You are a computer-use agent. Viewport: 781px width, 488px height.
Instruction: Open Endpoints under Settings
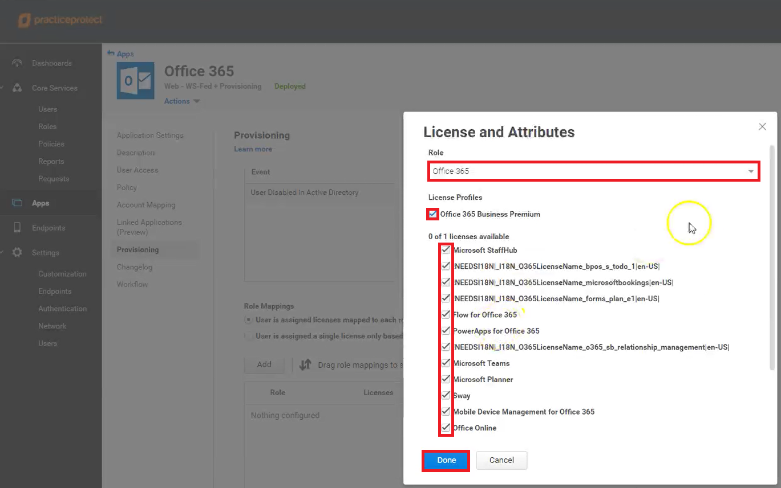click(55, 291)
